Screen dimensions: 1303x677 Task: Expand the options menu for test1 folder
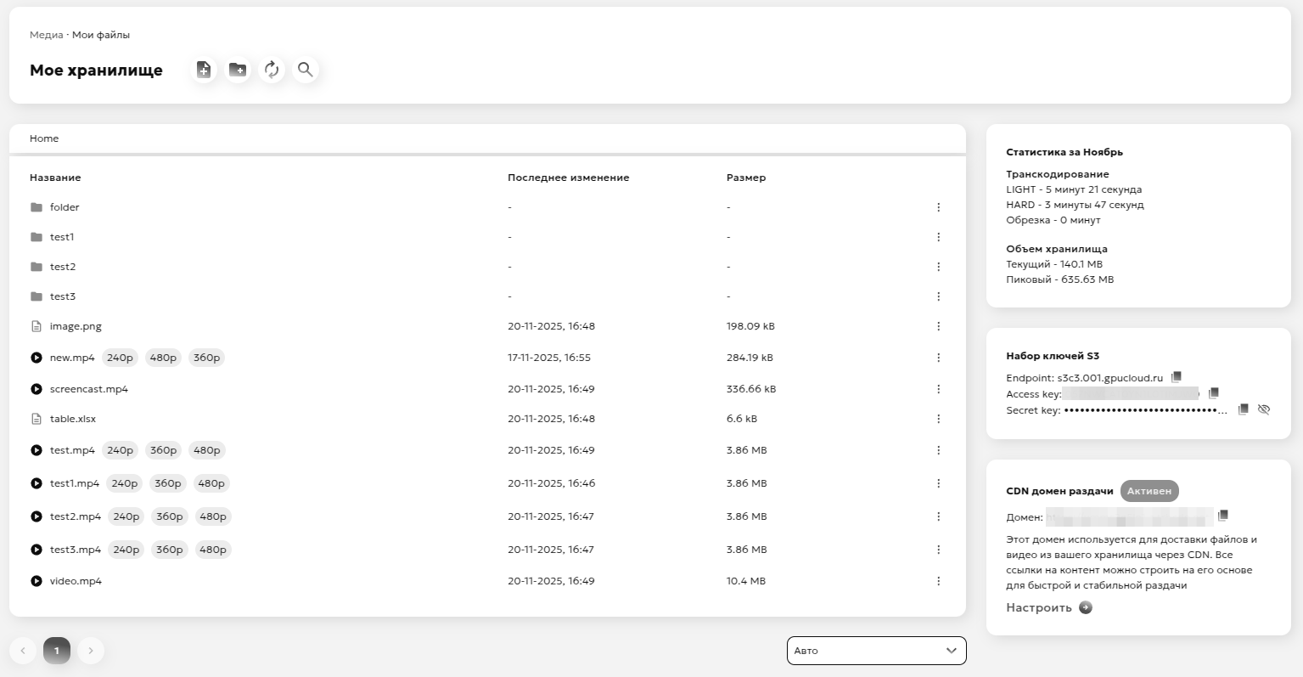938,237
